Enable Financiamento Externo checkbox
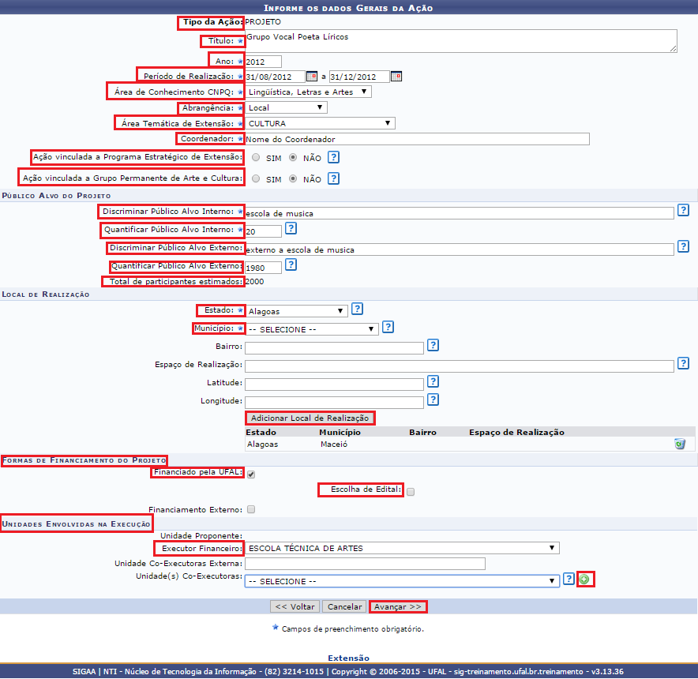The height and width of the screenshot is (679, 698). click(x=251, y=509)
